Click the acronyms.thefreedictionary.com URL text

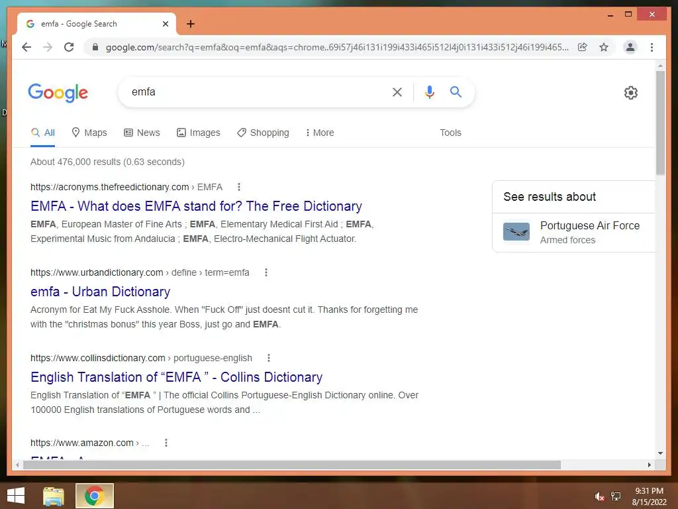pos(109,187)
